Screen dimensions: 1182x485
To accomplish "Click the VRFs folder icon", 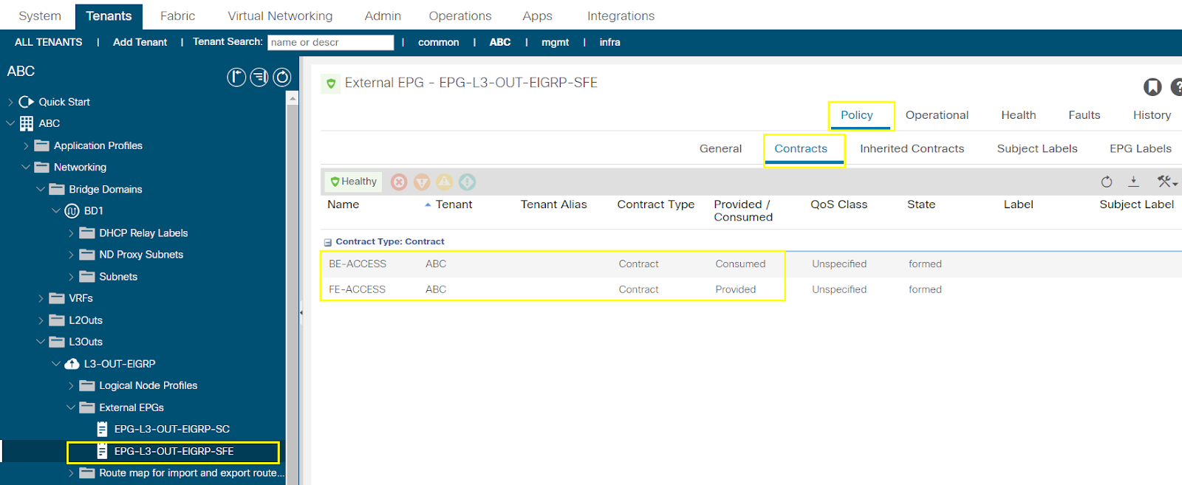I will click(57, 298).
